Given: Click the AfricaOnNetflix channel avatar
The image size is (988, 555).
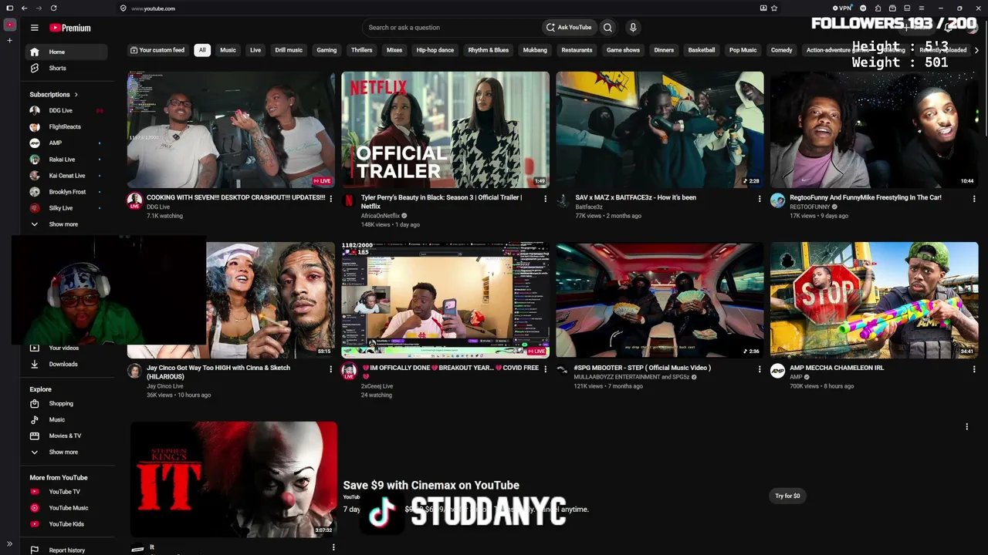Looking at the screenshot, I should (x=349, y=200).
